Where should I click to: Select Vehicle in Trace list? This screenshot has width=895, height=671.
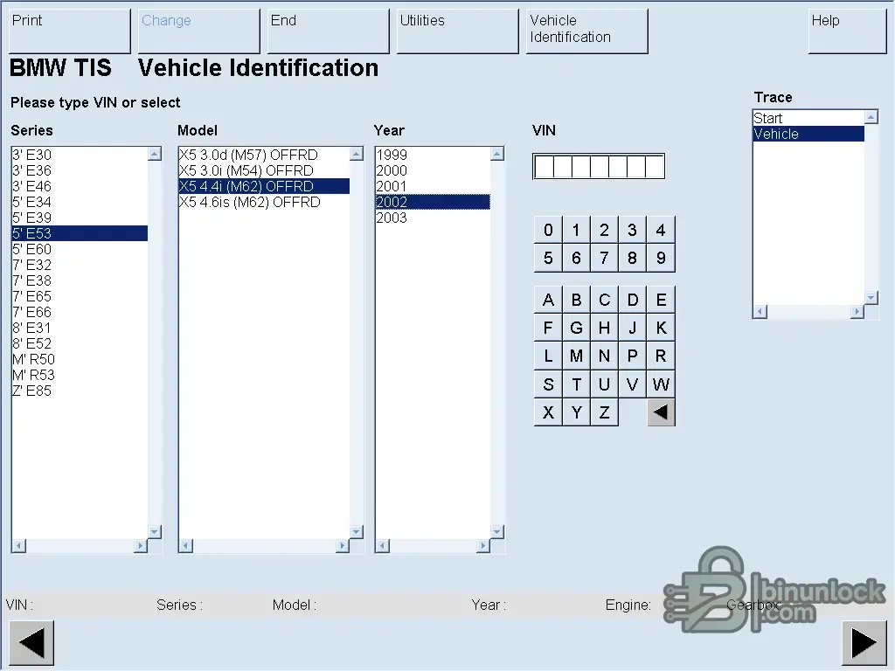(808, 134)
